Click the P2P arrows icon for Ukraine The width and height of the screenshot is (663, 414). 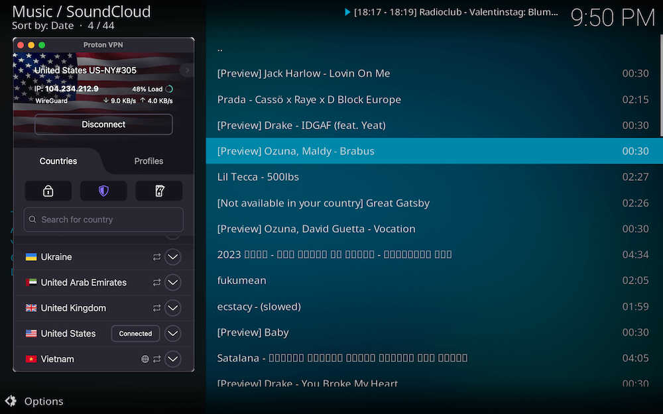[157, 257]
